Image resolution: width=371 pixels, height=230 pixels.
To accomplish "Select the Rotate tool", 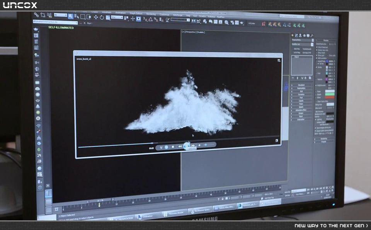I will pos(102,17).
